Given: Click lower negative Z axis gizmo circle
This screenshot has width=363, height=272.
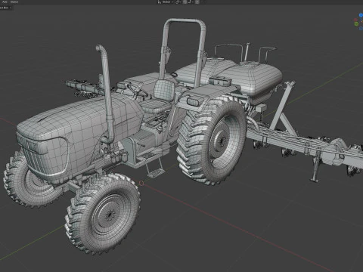Looking at the screenshot, I should coord(361,29).
